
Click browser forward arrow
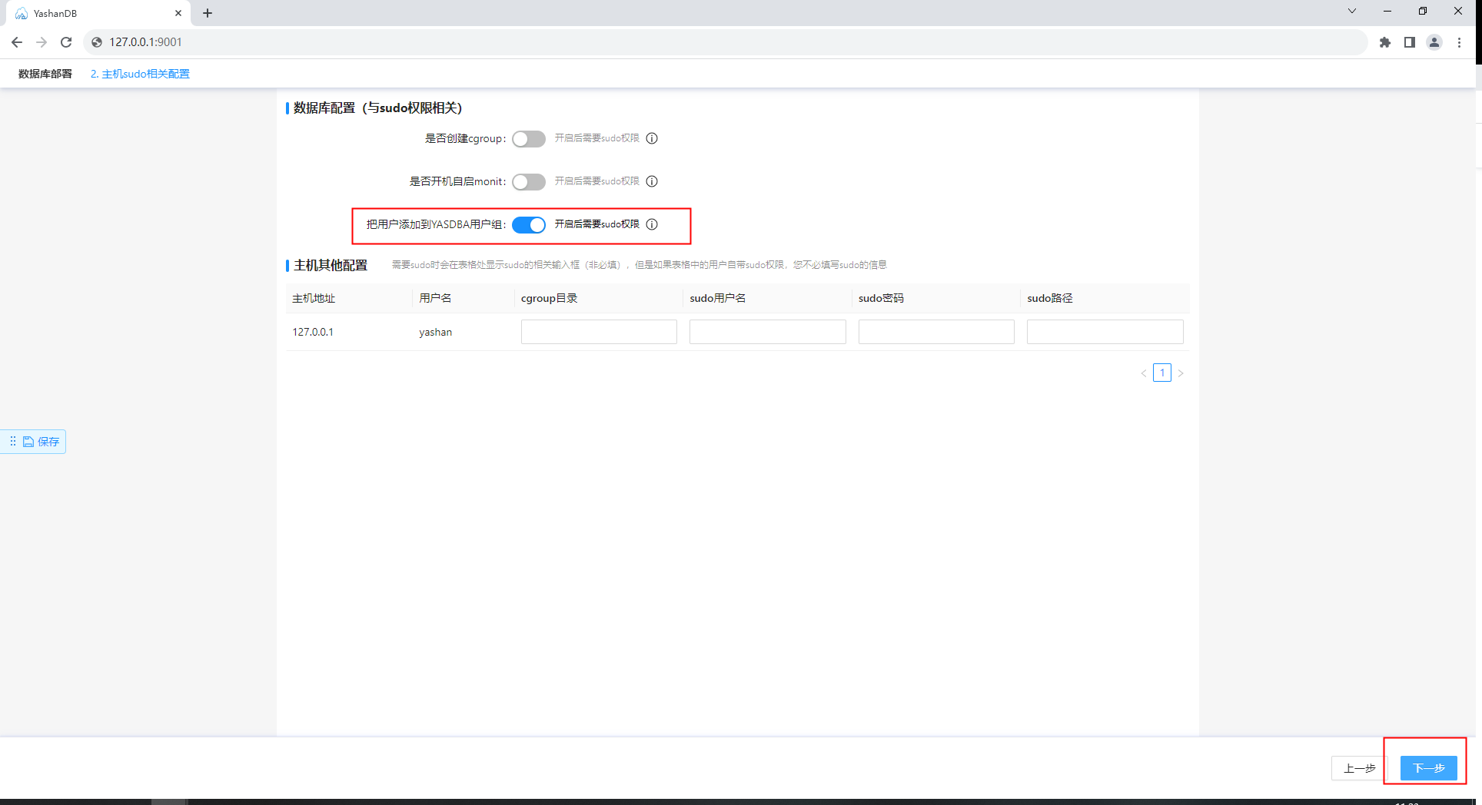42,42
